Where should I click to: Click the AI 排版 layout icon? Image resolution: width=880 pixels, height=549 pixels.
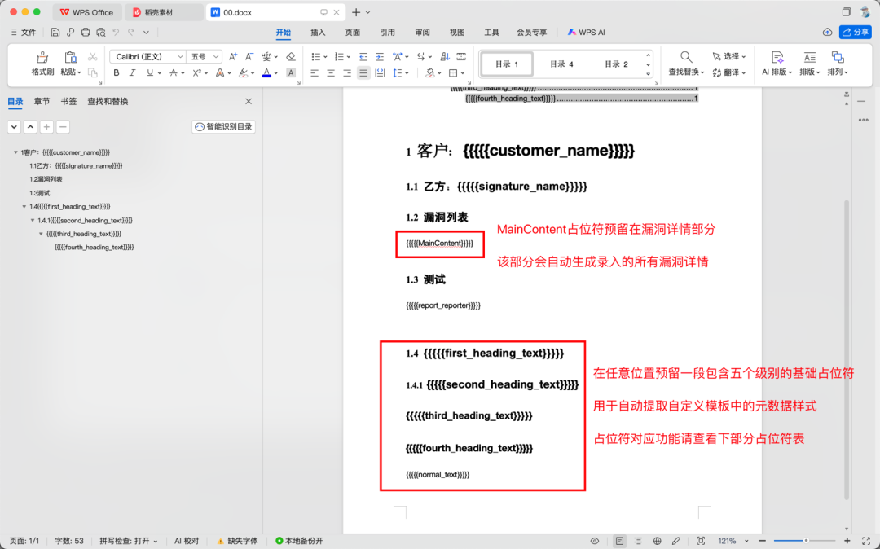777,63
